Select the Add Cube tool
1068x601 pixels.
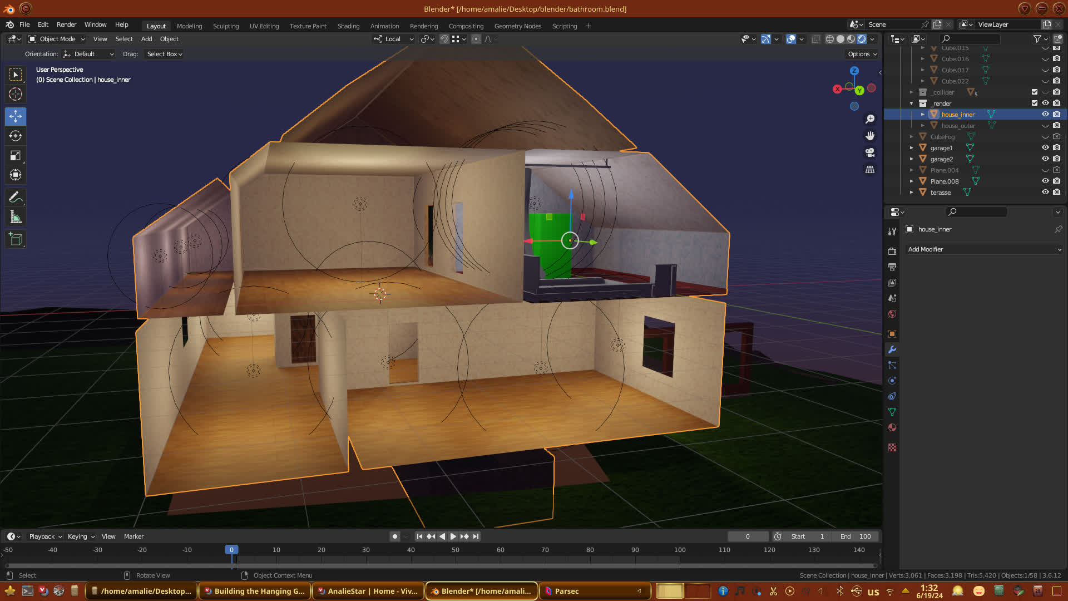(x=16, y=239)
